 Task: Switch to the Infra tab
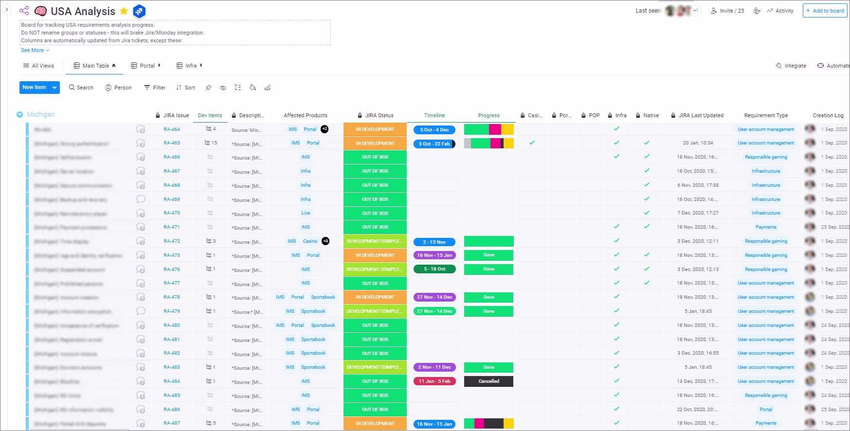coord(189,66)
